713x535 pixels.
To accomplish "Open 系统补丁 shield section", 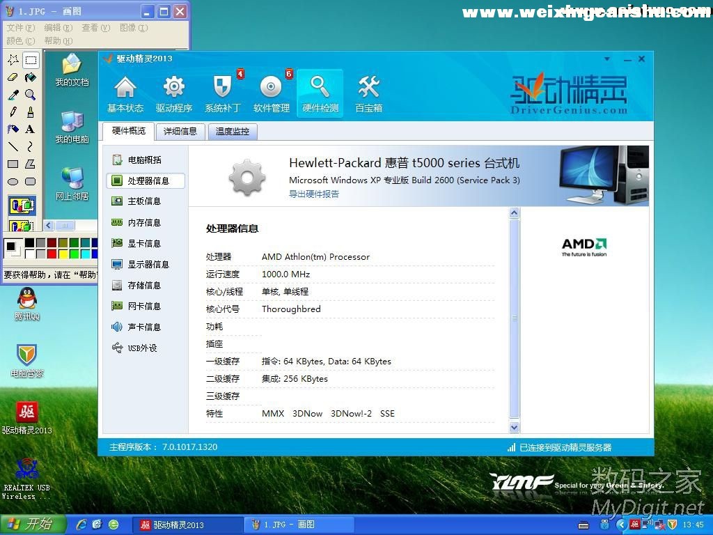I will click(x=222, y=93).
